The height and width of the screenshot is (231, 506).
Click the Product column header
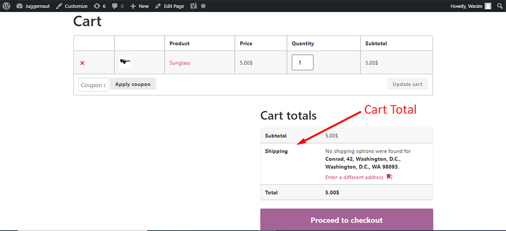point(179,43)
